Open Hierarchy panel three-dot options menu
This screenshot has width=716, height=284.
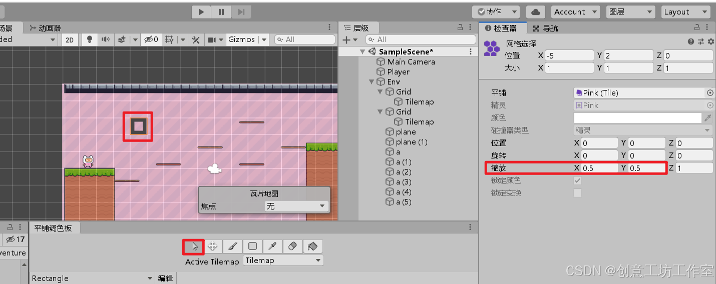(471, 27)
